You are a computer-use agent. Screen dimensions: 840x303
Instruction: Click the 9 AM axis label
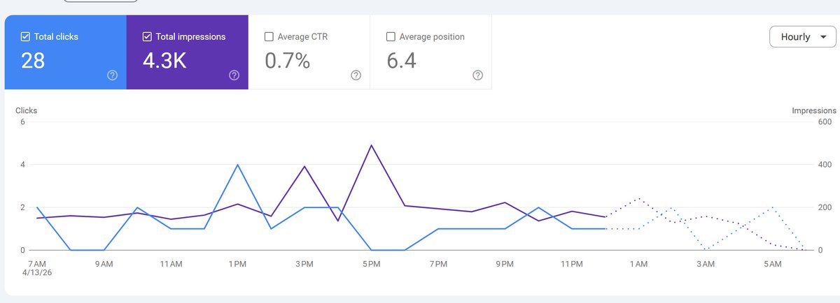point(103,264)
